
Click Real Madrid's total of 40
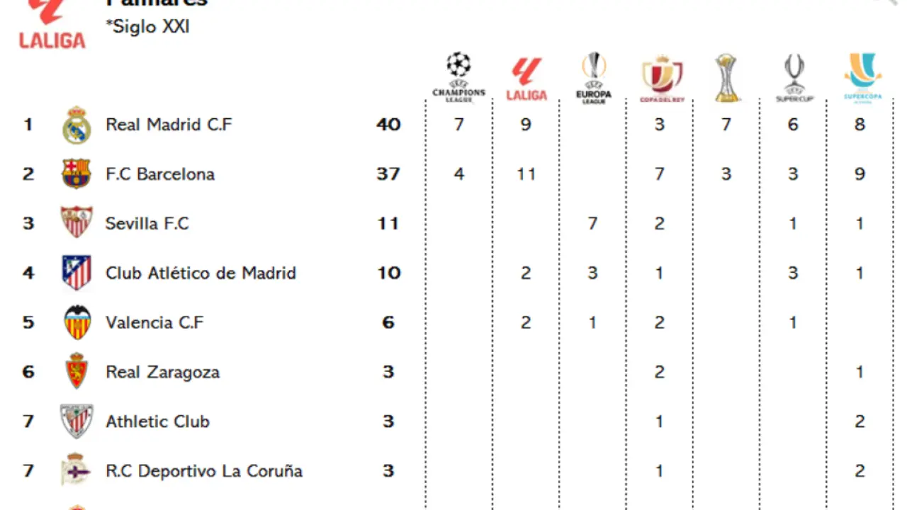click(388, 125)
